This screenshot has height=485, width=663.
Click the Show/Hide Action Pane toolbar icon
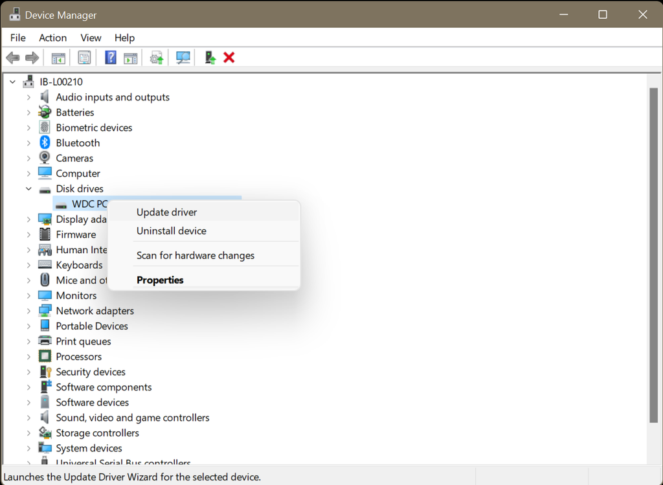click(131, 58)
